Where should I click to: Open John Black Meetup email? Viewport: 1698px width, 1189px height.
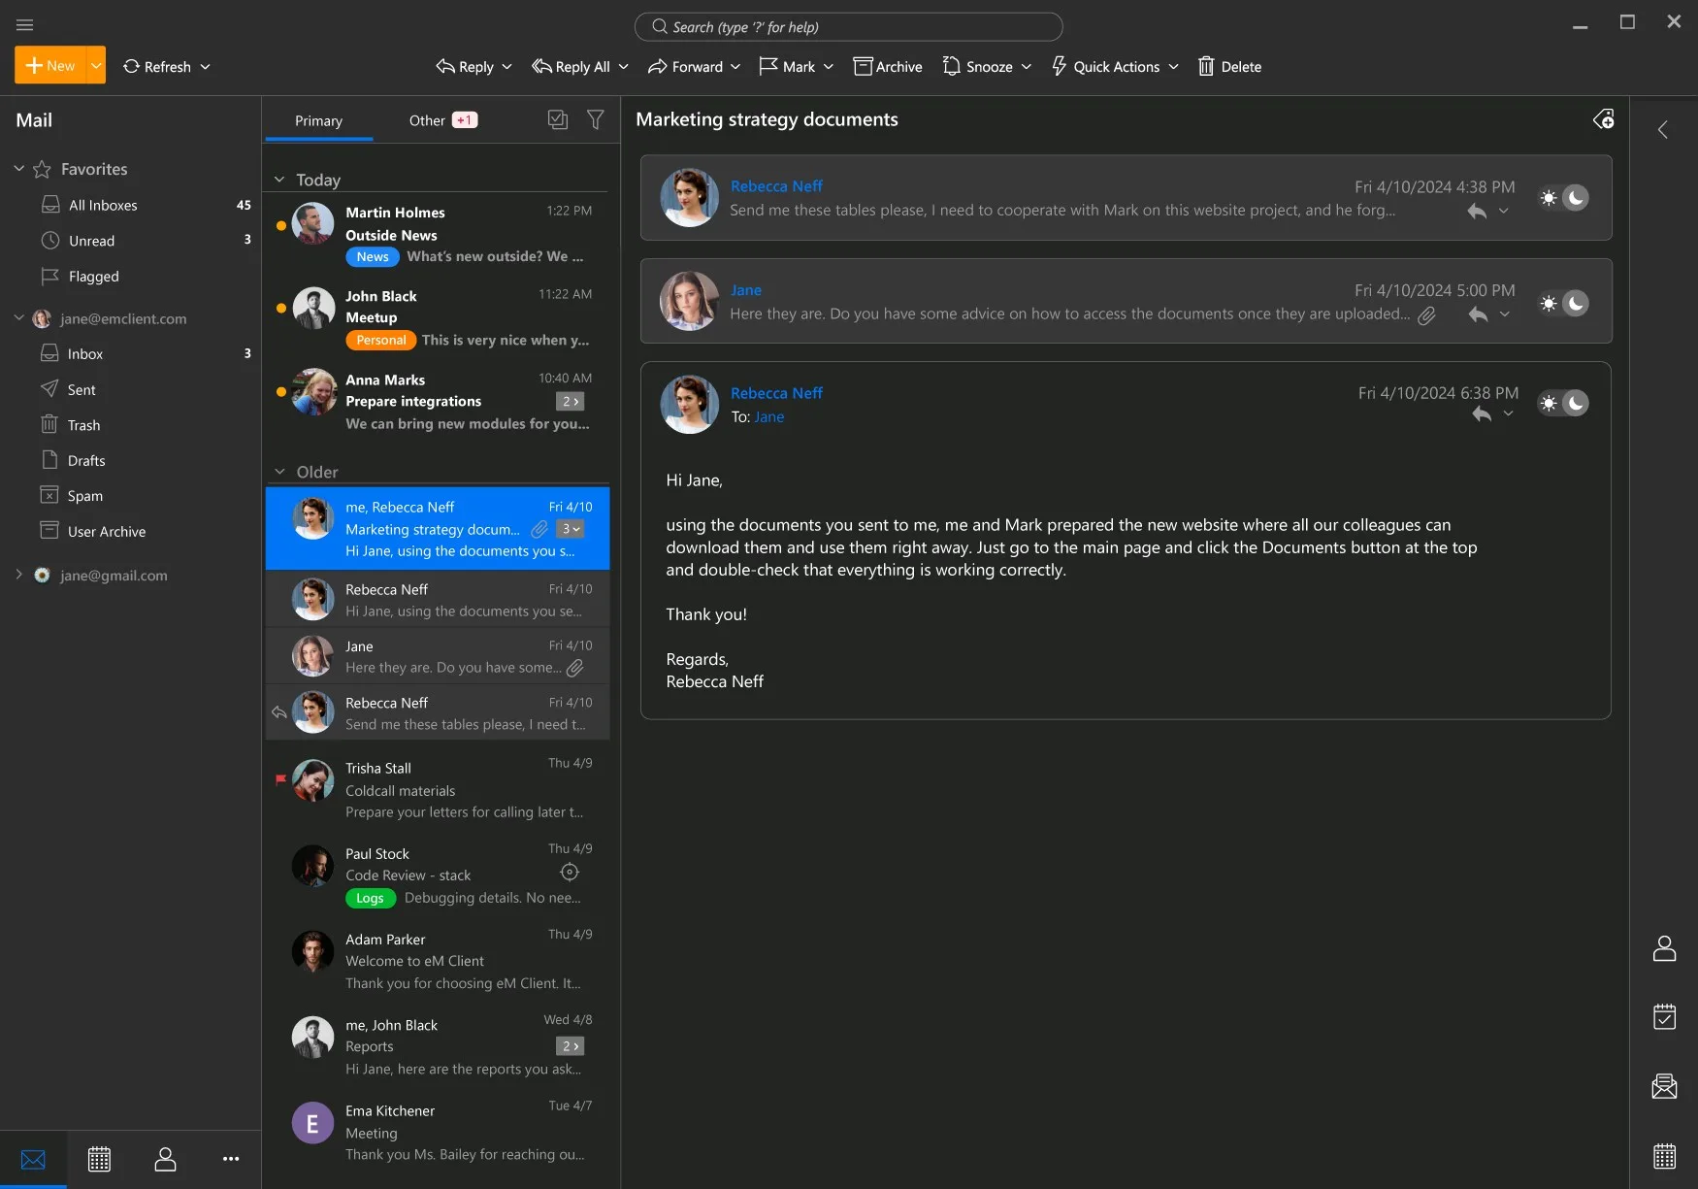click(437, 318)
